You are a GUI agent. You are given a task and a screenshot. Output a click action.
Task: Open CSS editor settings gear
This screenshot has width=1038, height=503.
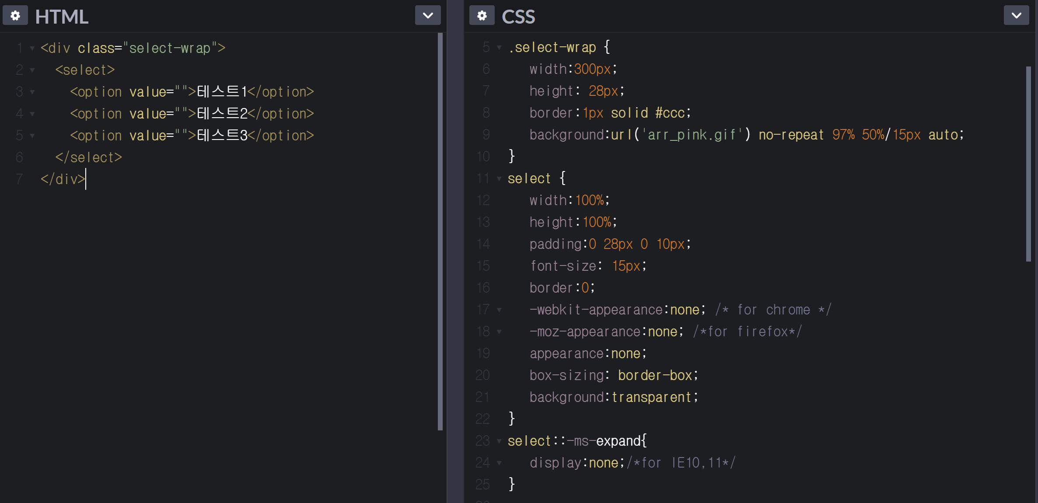(482, 16)
